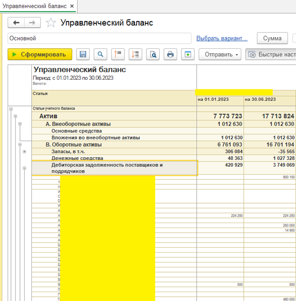Click the Сформировать button

tap(40, 54)
